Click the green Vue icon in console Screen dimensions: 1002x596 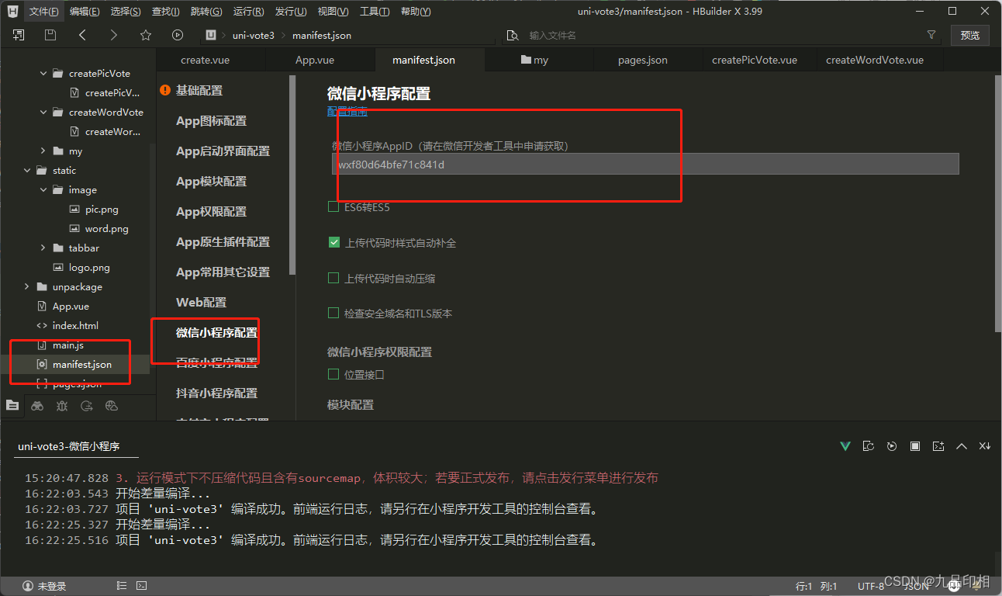pos(845,446)
